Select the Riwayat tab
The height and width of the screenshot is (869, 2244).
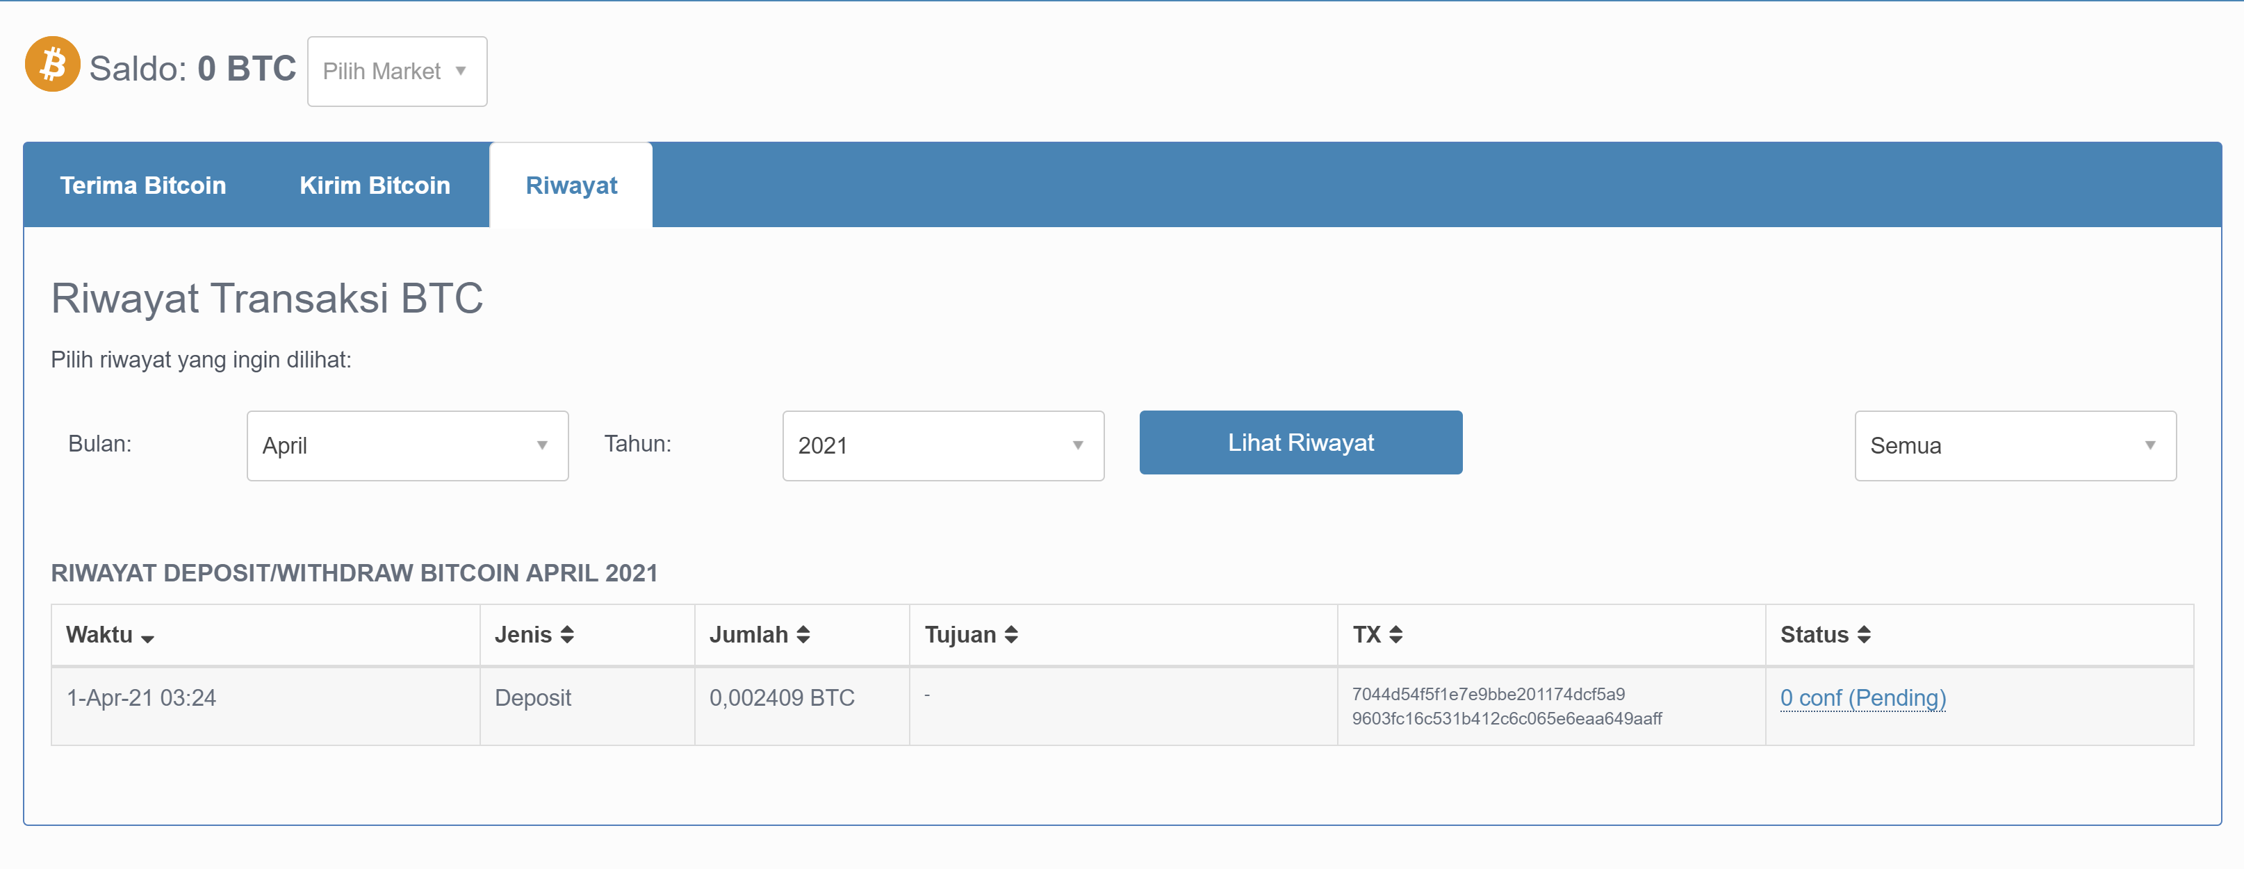tap(571, 185)
